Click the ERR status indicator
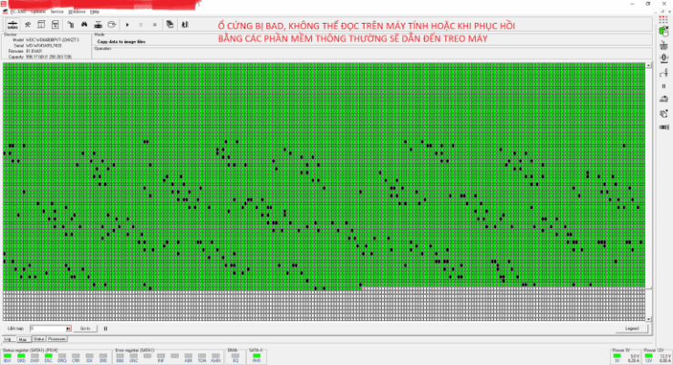 [103, 358]
